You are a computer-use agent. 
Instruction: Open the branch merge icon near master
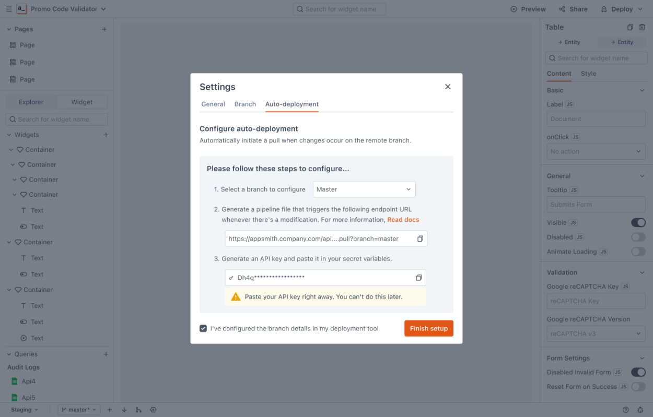pos(138,410)
